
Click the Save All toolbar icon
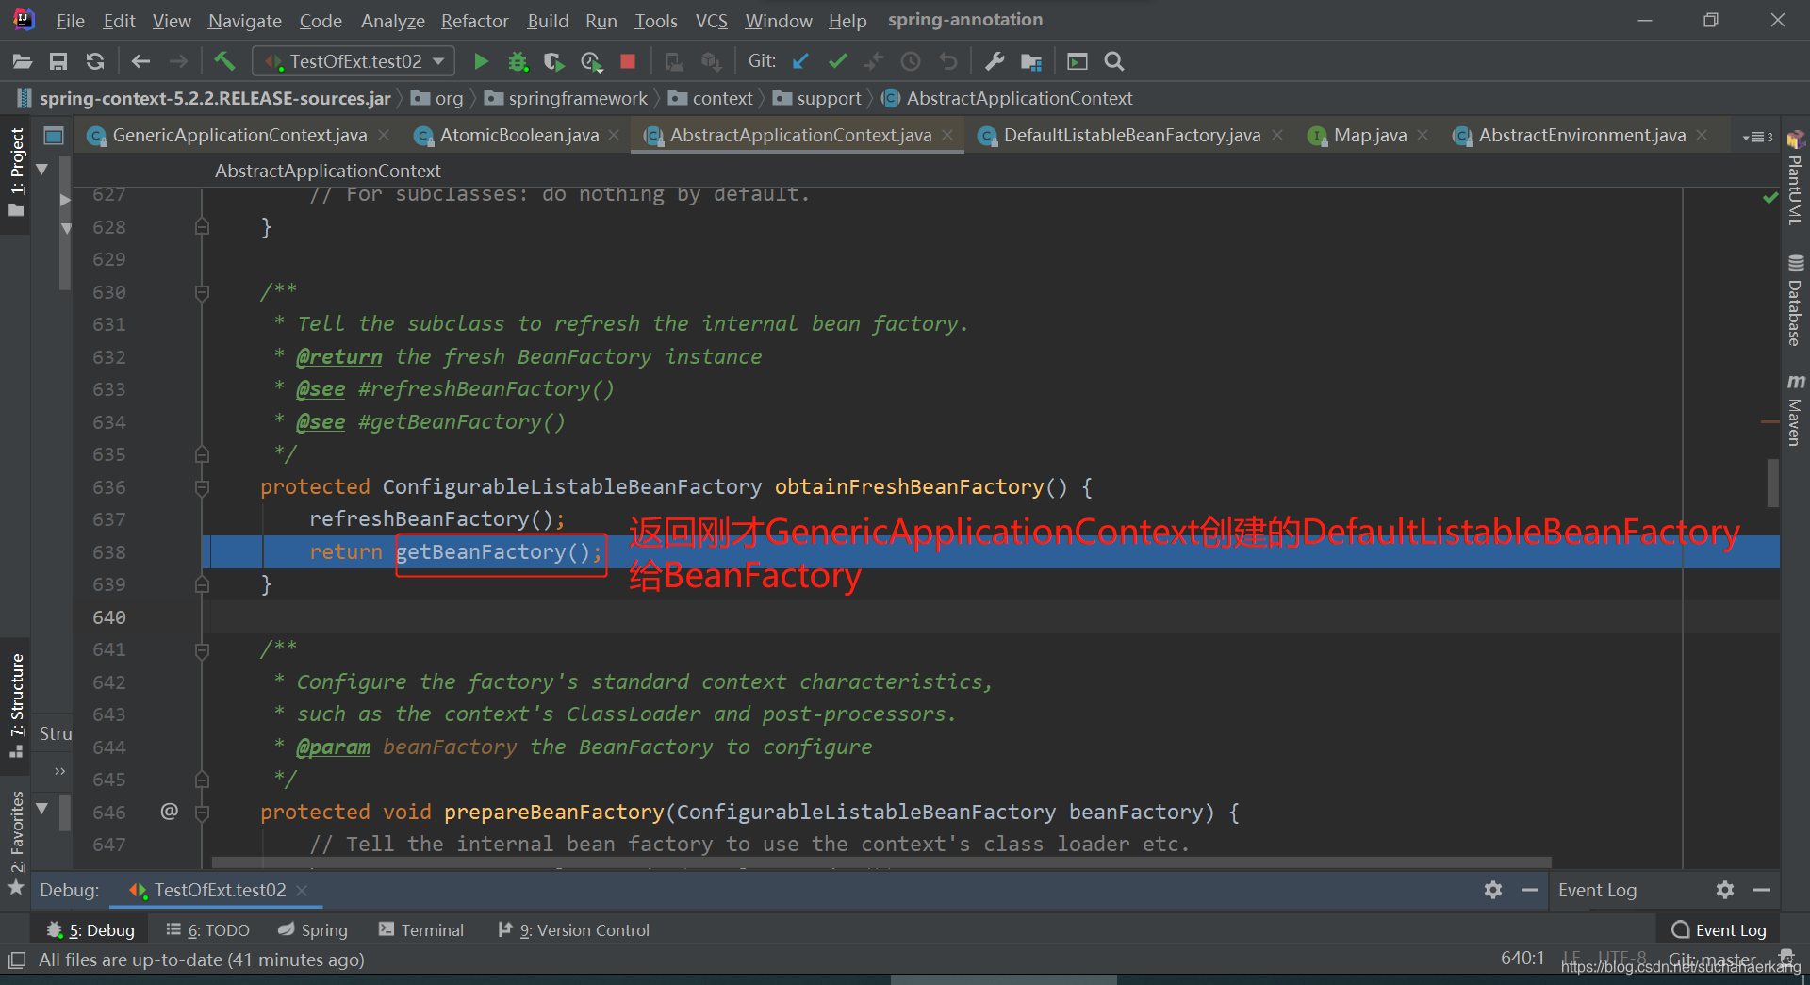[58, 62]
